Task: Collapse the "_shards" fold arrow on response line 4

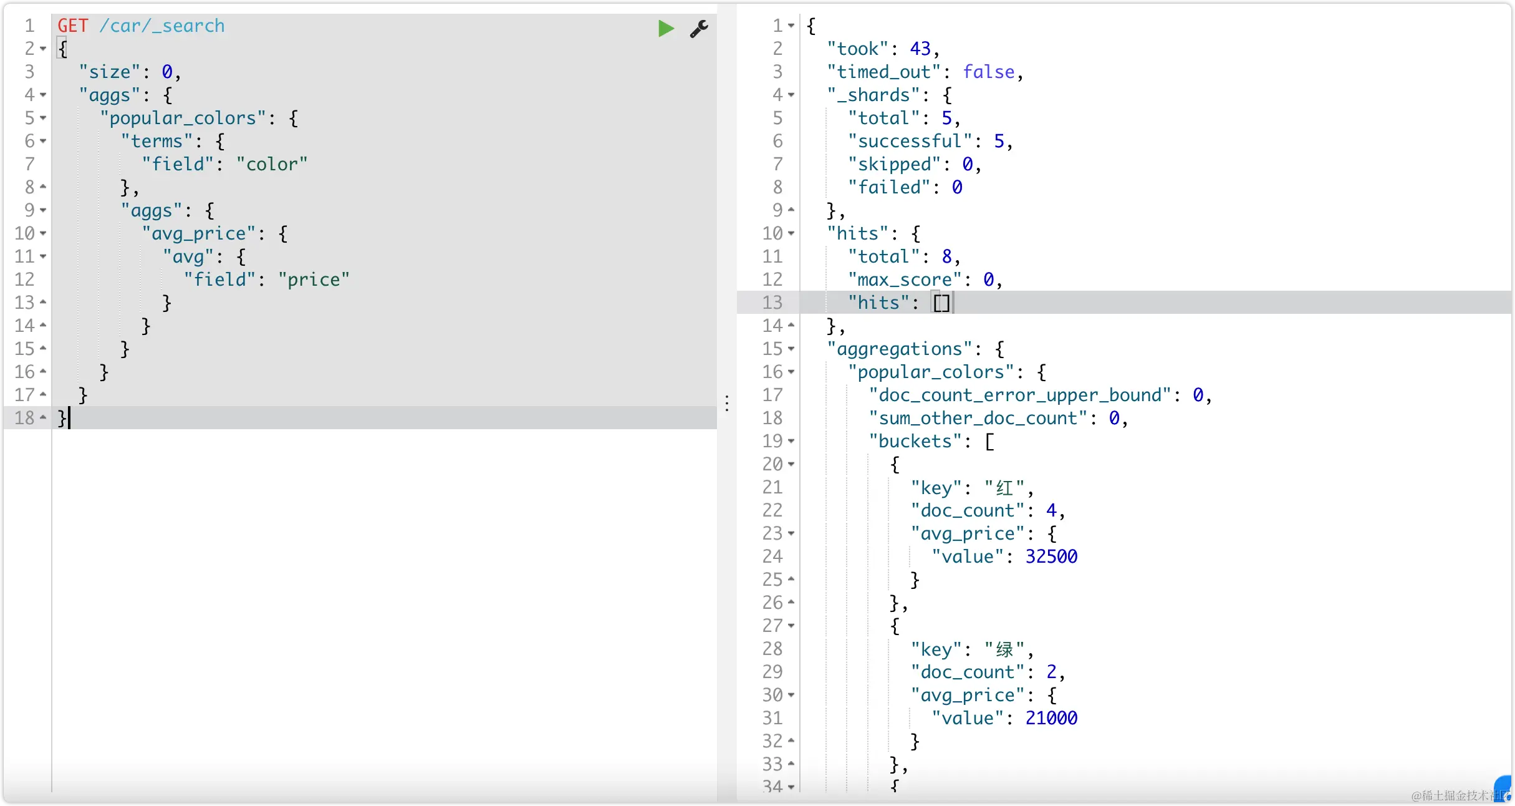Action: pyautogui.click(x=791, y=95)
